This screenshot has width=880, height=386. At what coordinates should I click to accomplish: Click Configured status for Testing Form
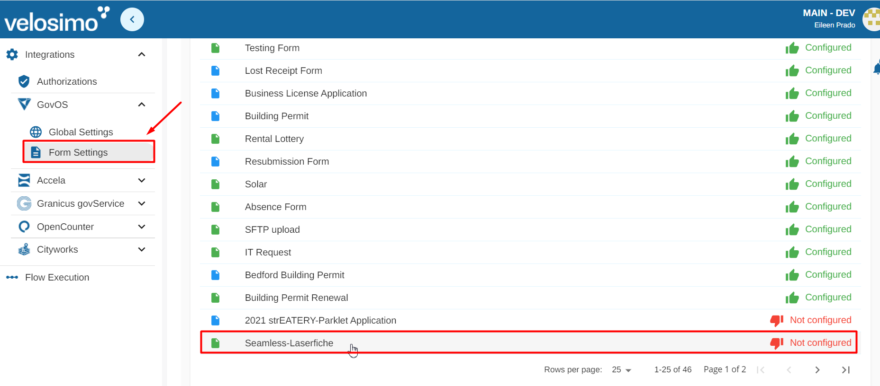click(828, 48)
